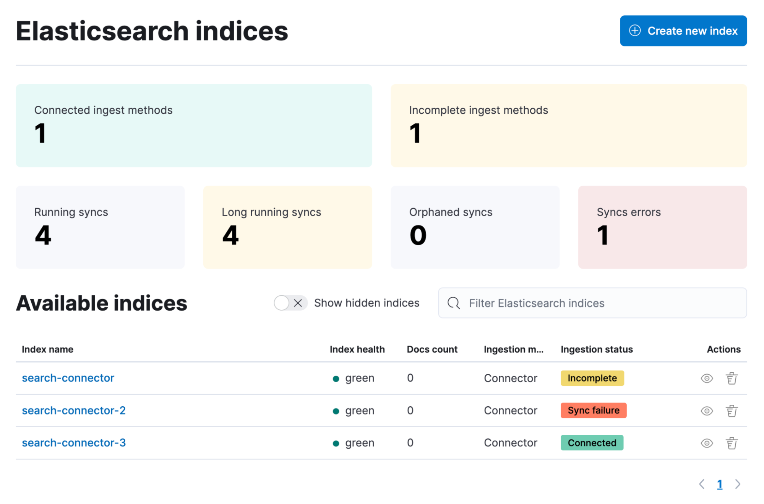This screenshot has height=504, width=764.
Task: Go to previous page arrow
Action: 702,484
